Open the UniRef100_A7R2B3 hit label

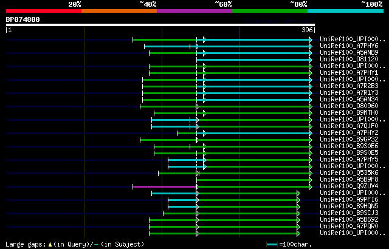(x=349, y=86)
